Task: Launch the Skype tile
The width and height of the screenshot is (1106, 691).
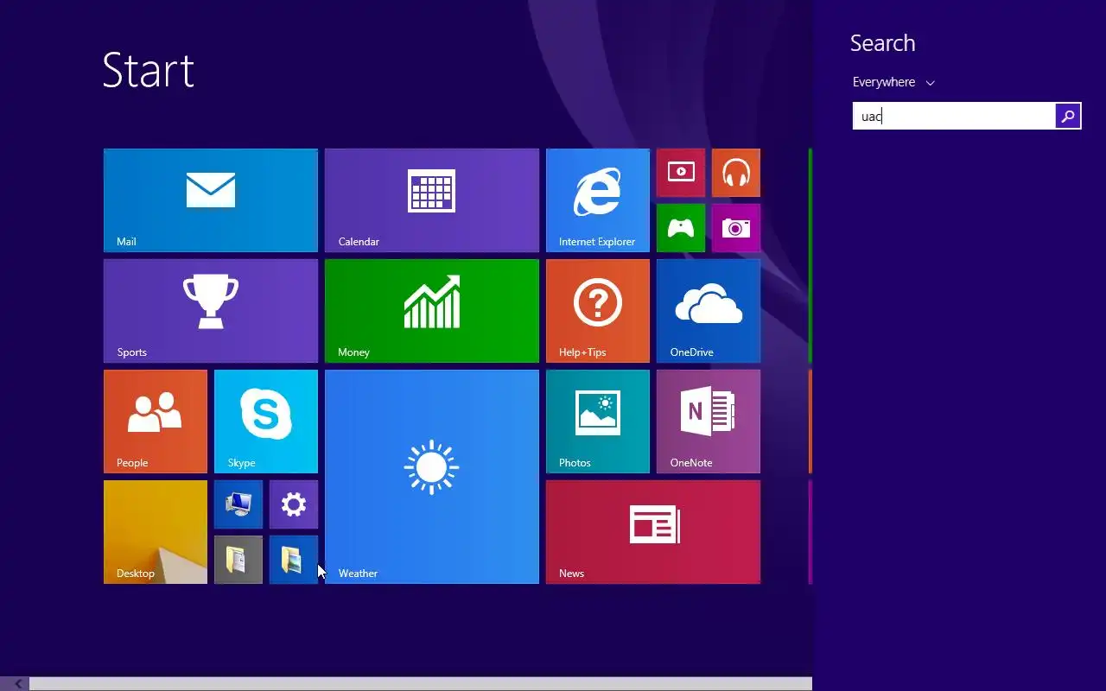Action: click(266, 422)
